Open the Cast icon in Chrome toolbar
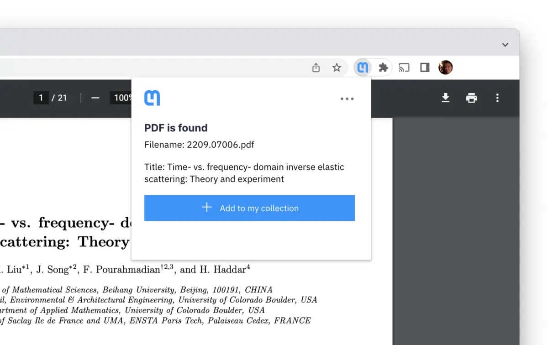The image size is (548, 345). pyautogui.click(x=404, y=67)
